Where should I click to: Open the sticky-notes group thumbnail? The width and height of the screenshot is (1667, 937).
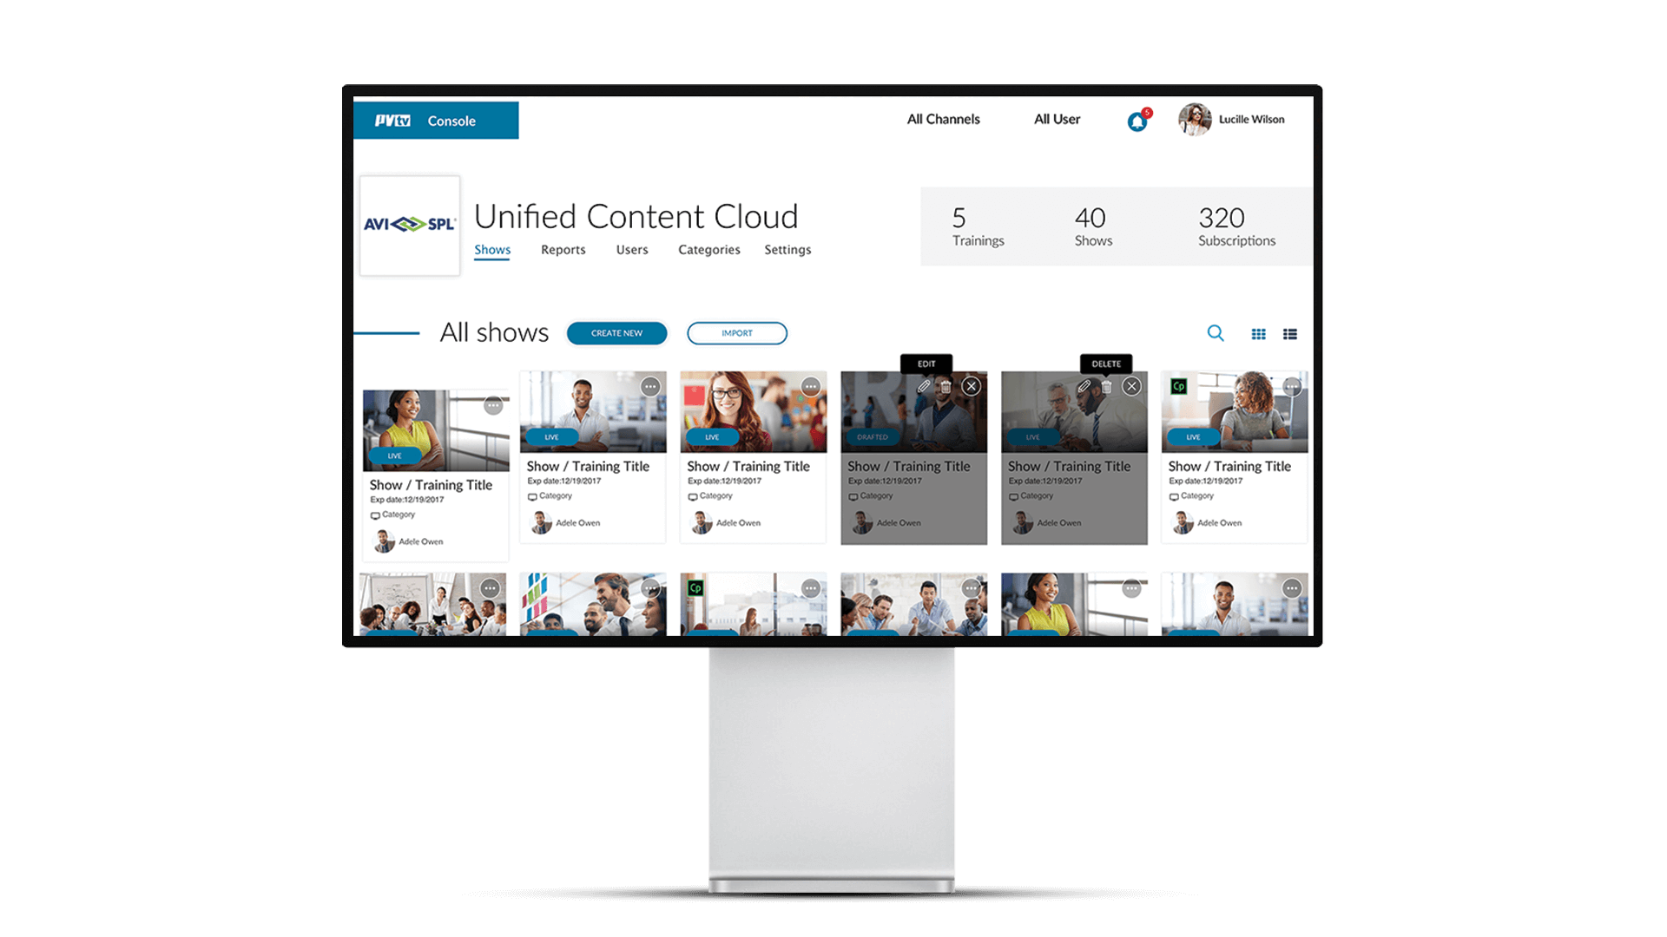click(x=593, y=605)
